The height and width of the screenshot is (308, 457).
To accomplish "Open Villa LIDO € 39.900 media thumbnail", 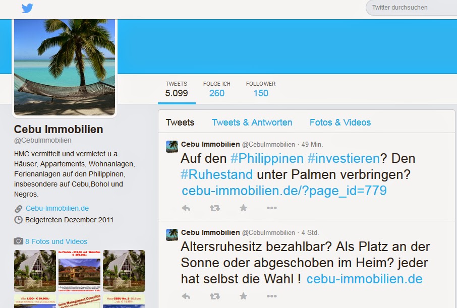I will point(35,301).
